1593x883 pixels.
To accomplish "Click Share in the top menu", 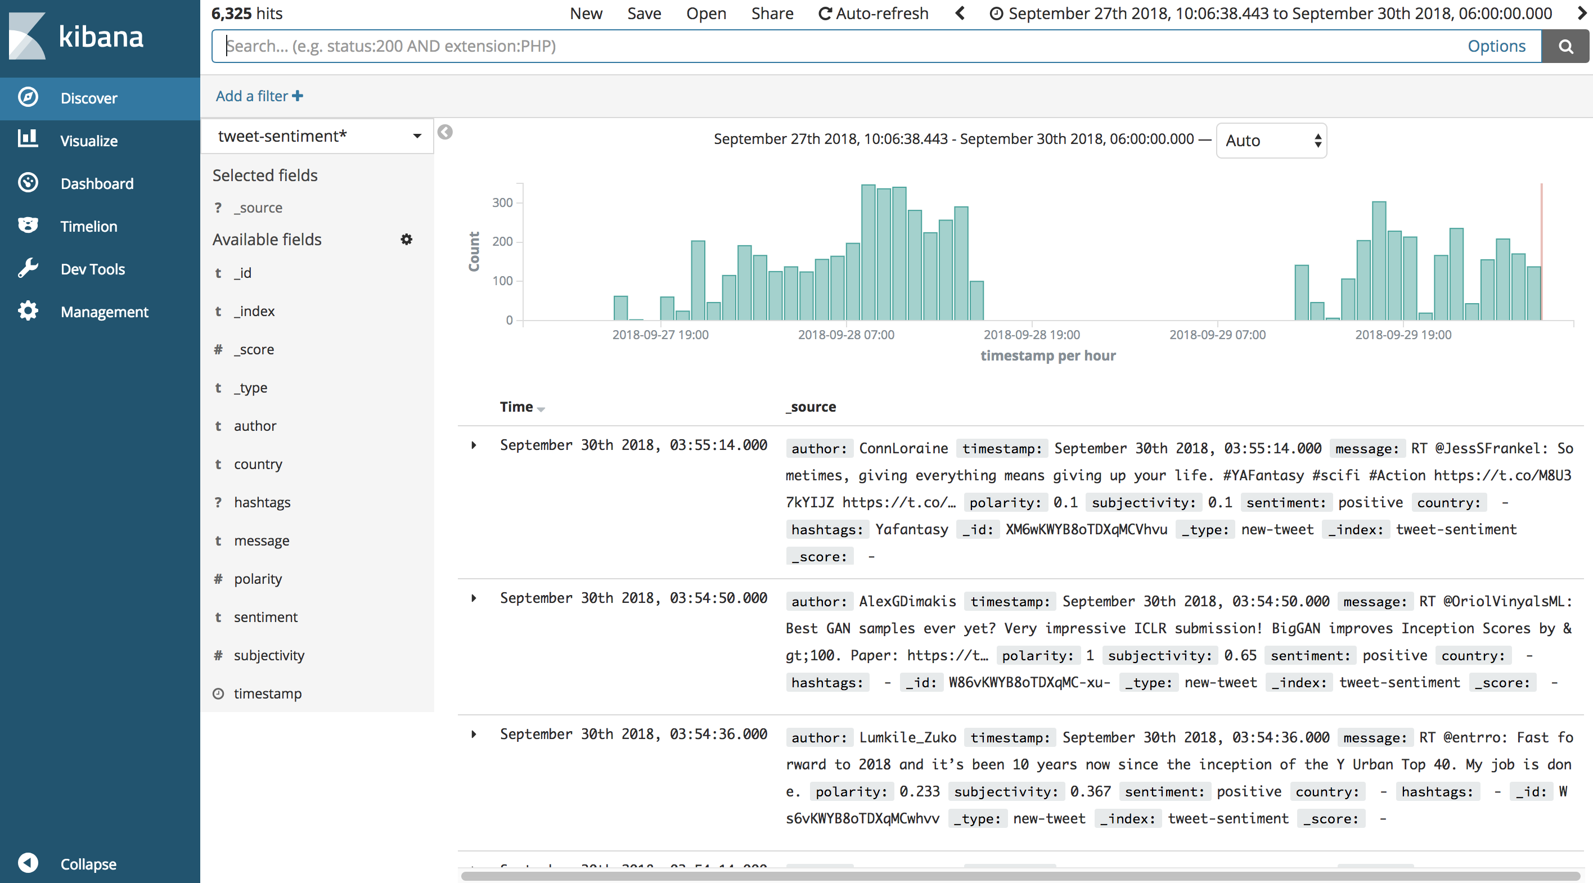I will click(x=772, y=13).
